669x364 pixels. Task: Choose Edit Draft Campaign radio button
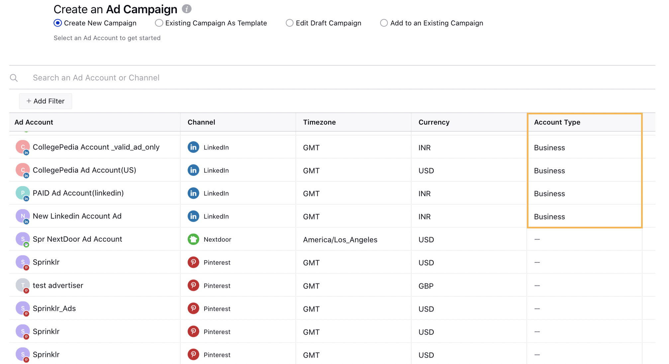coord(290,23)
